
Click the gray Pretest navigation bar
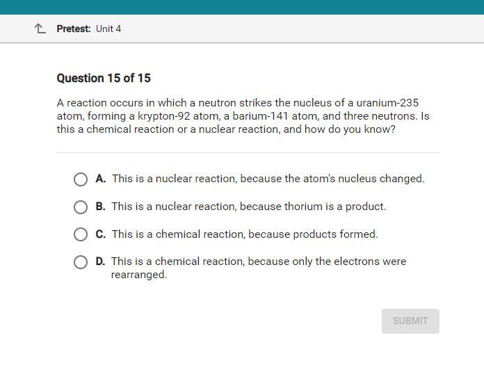click(242, 29)
